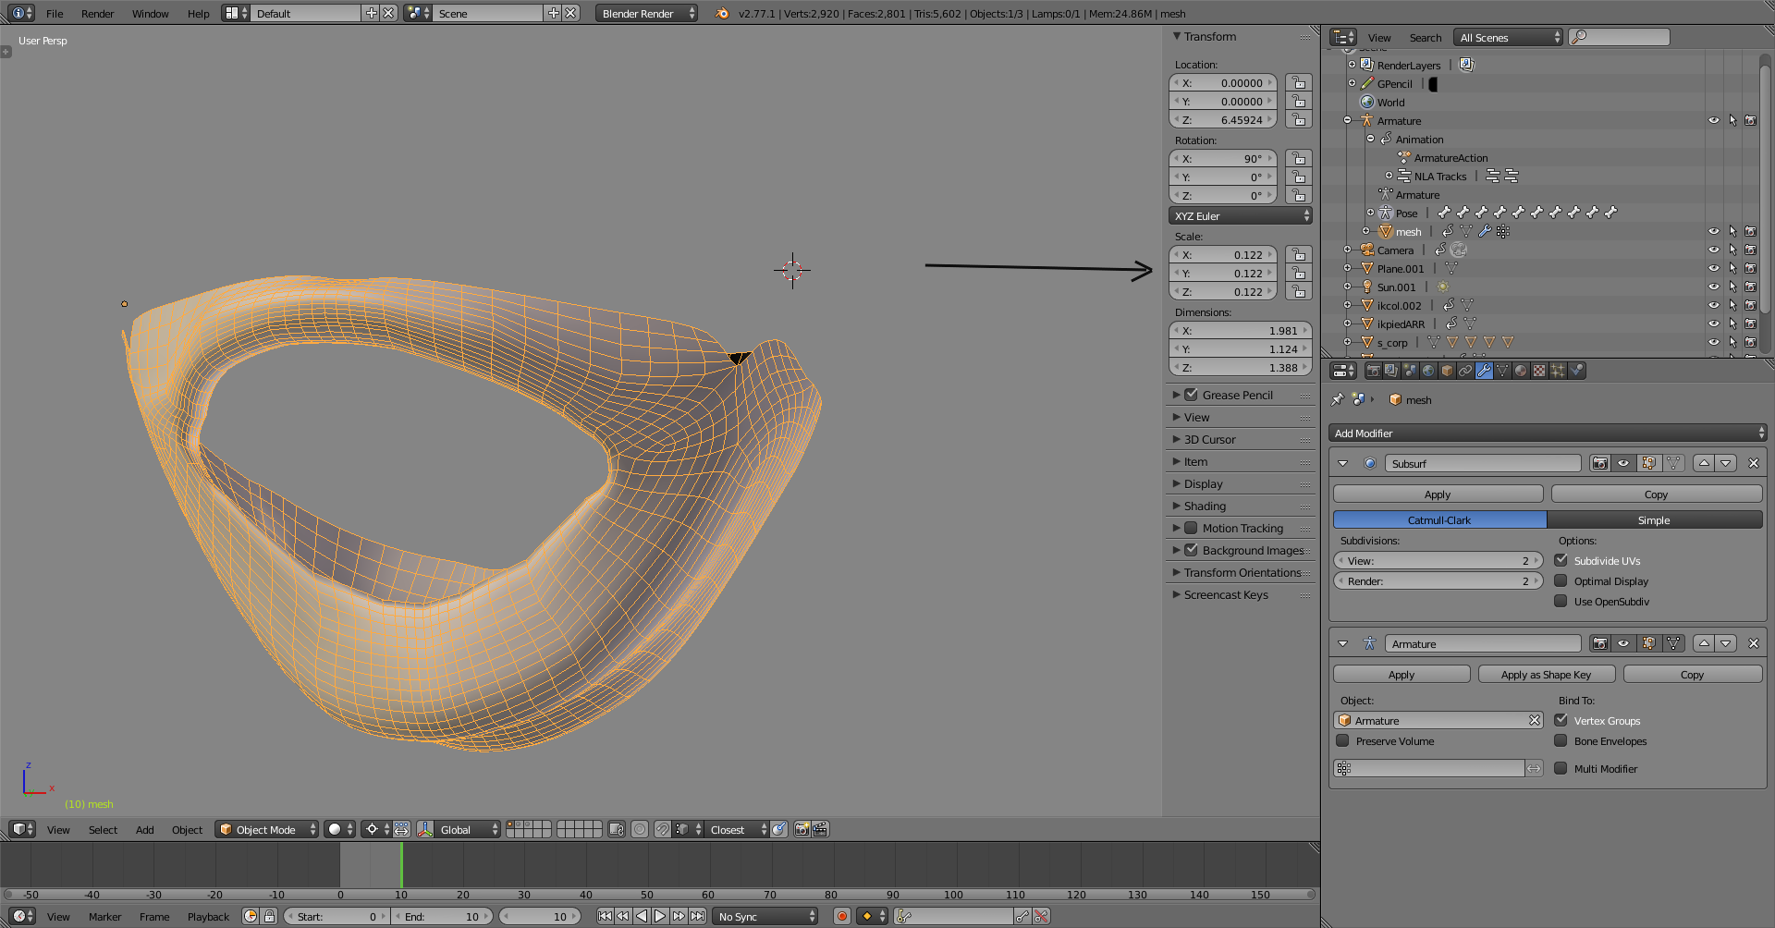Open the XYZ Euler rotation mode dropdown
Screen dimensions: 1775x928
pos(1241,216)
